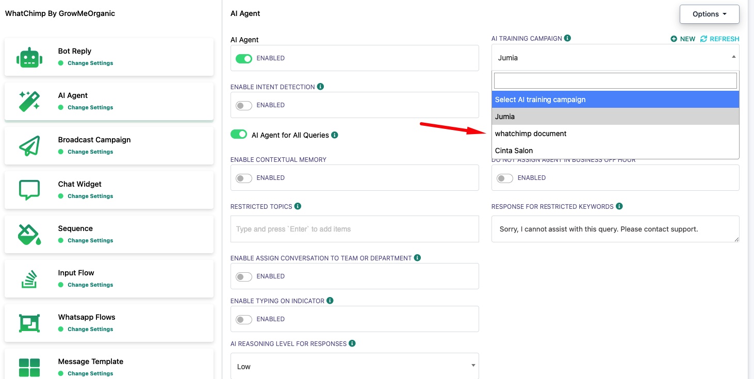The image size is (754, 379).
Task: Open Change Settings under Sequence
Action: click(90, 240)
